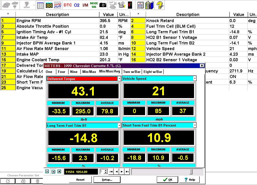
Task: Switch to the Eight w/Bar tab
Action: [153, 72]
